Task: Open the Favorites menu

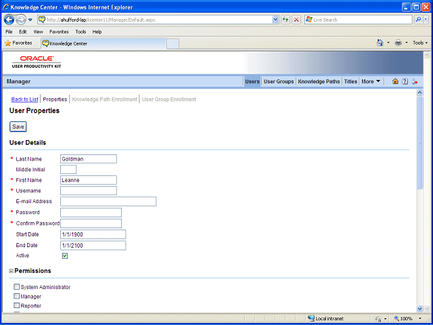Action: (x=59, y=32)
